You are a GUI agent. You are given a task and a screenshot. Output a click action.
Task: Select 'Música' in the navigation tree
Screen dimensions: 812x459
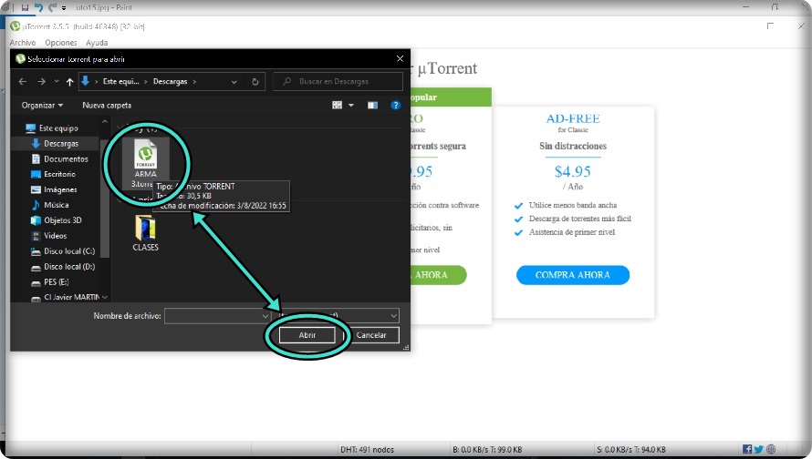coord(57,205)
